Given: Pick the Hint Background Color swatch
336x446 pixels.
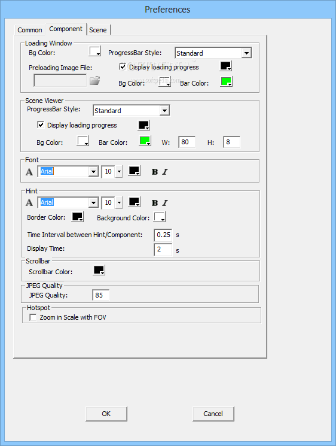Looking at the screenshot, I should click(x=160, y=217).
